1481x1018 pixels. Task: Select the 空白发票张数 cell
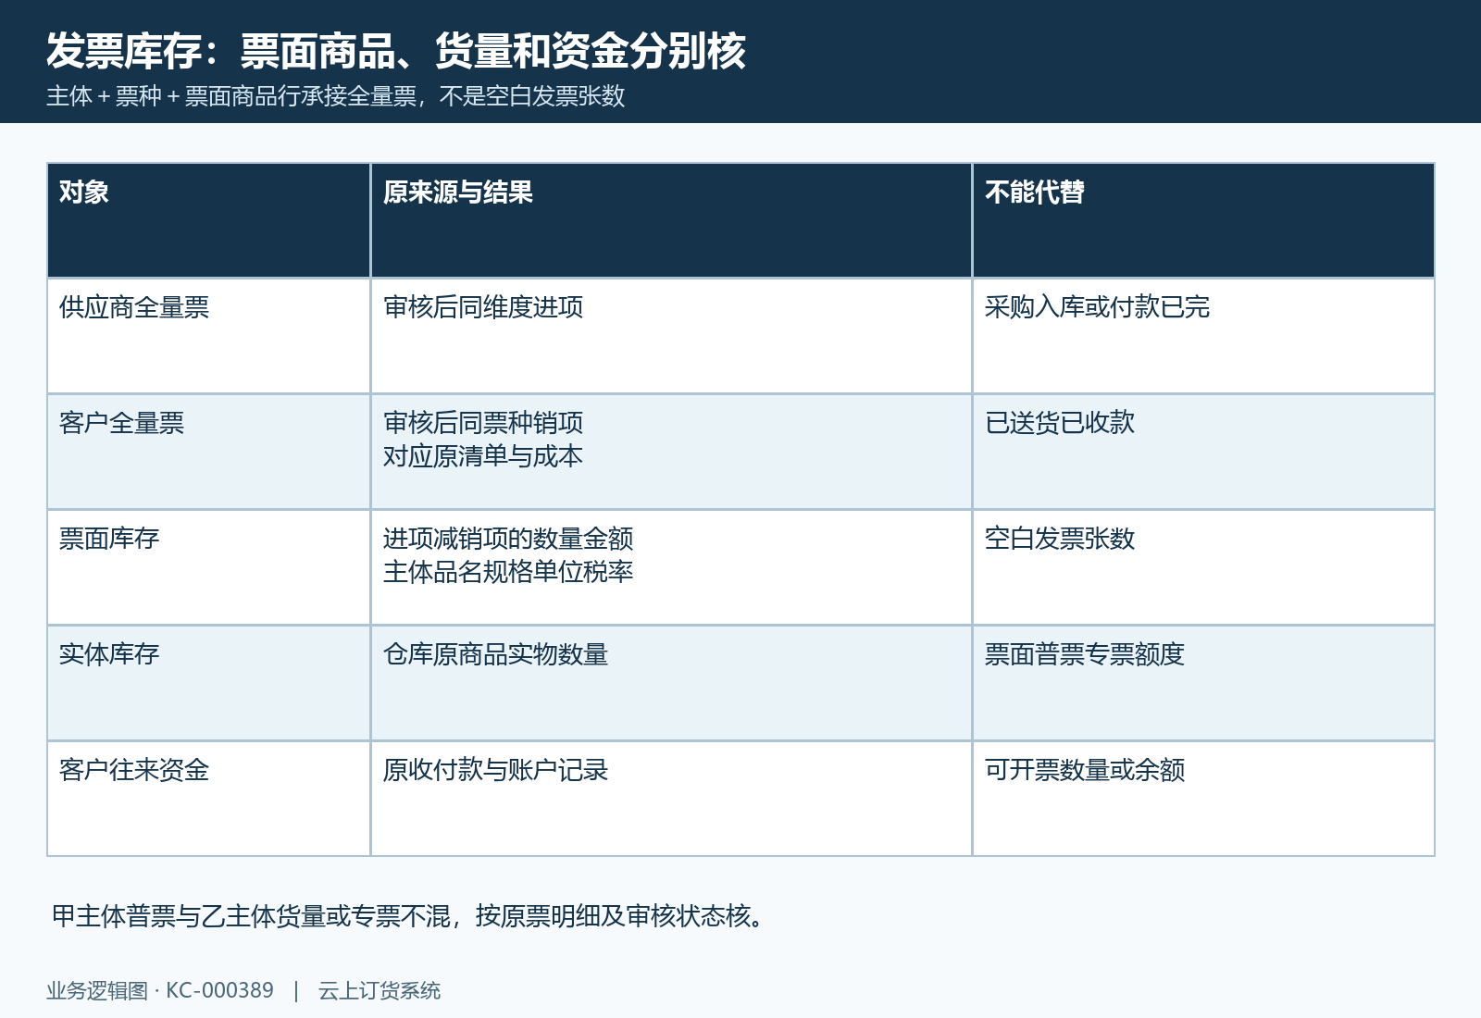point(1203,567)
